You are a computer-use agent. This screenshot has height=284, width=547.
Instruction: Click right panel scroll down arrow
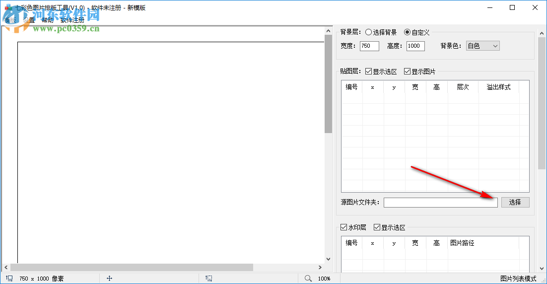tap(542, 268)
